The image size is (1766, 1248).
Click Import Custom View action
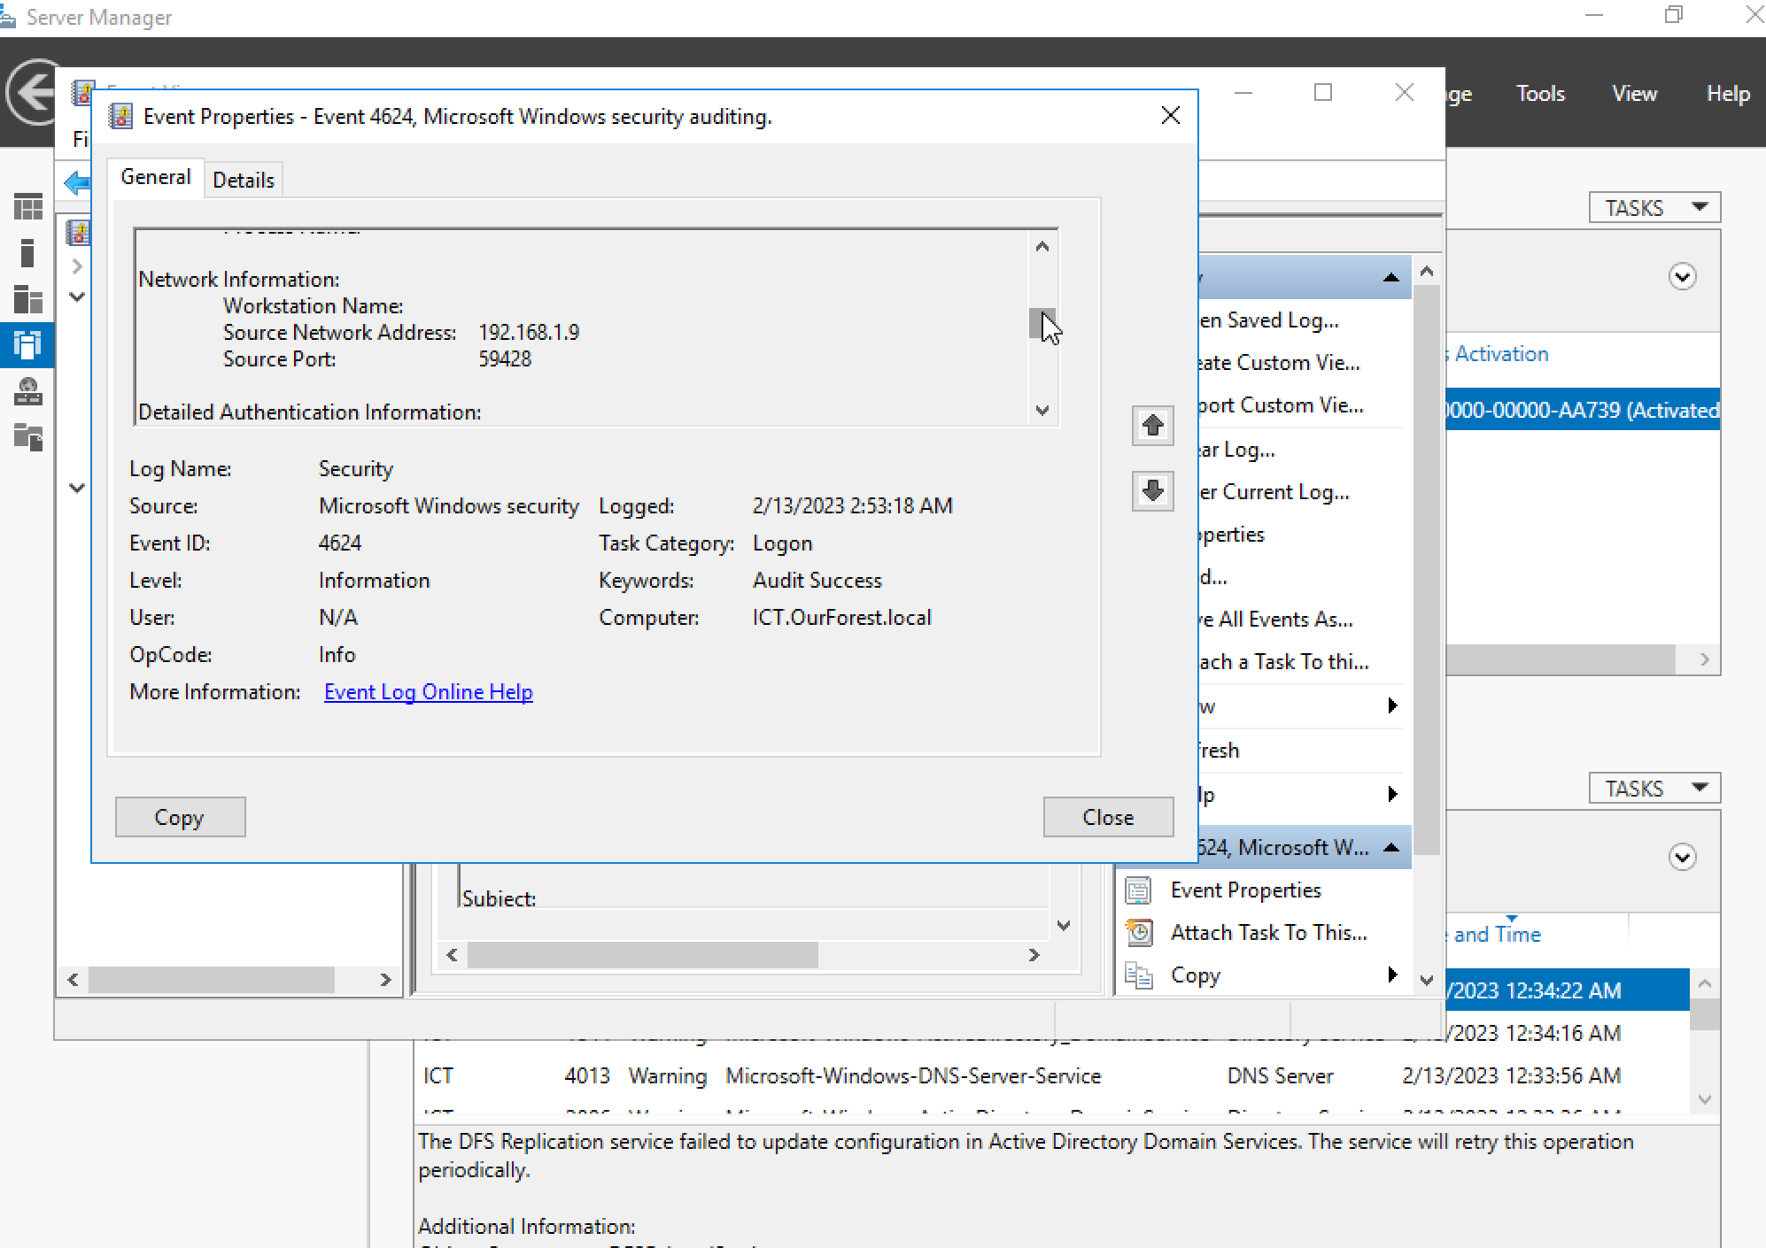(x=1281, y=404)
